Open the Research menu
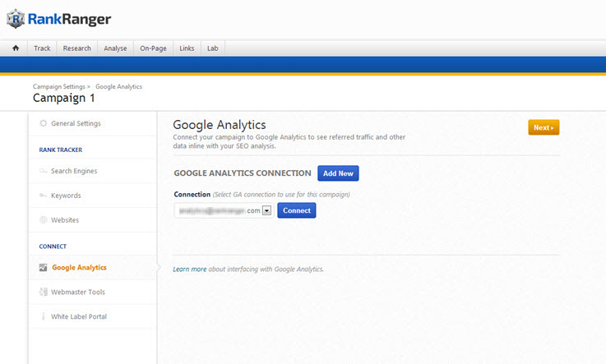 tap(76, 48)
